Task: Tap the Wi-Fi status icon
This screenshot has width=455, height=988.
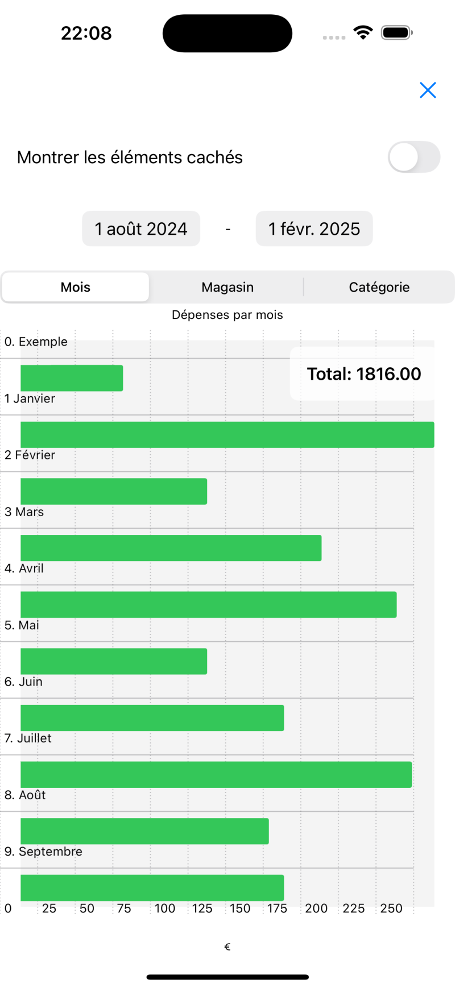Action: pos(362,32)
